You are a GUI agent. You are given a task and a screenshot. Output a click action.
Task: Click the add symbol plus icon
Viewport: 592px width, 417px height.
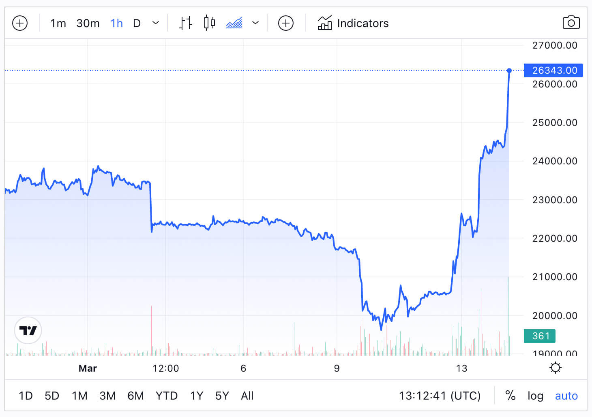coord(20,23)
